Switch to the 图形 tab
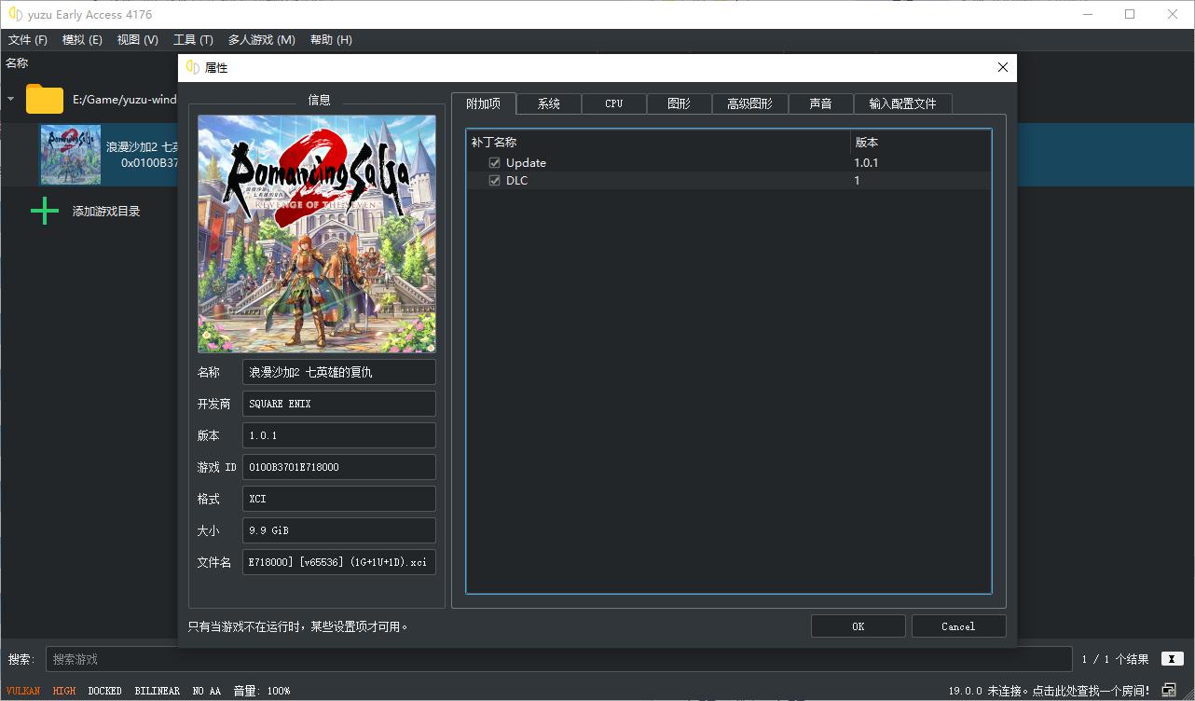The image size is (1195, 701). pyautogui.click(x=679, y=103)
